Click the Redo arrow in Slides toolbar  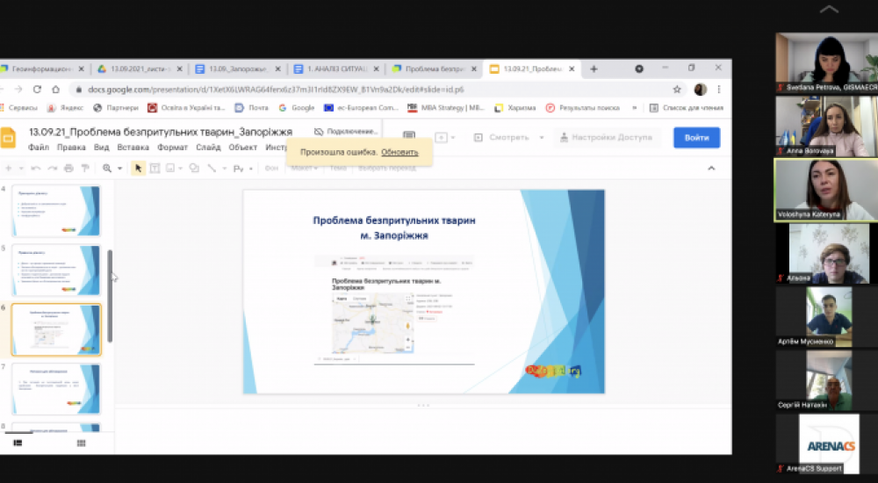(x=52, y=168)
